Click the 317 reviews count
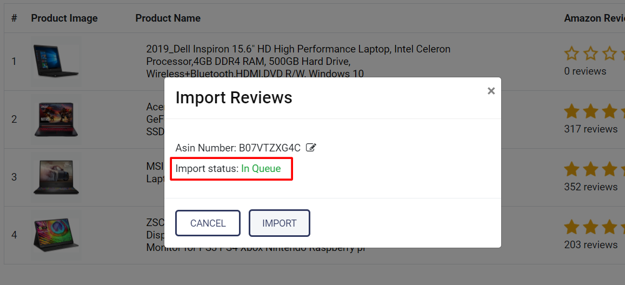 (590, 129)
